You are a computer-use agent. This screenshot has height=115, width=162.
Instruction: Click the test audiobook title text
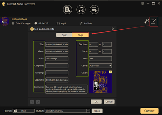(19, 19)
